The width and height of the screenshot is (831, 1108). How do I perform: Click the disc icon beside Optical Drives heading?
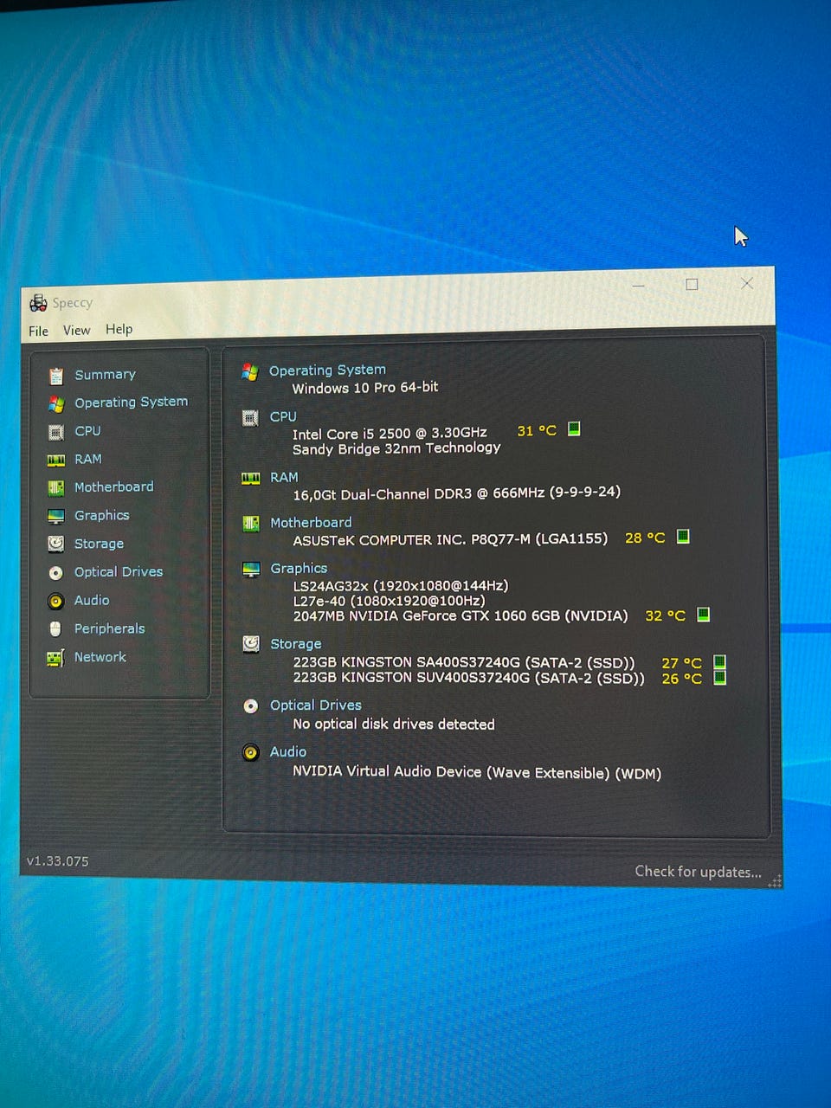pos(251,706)
